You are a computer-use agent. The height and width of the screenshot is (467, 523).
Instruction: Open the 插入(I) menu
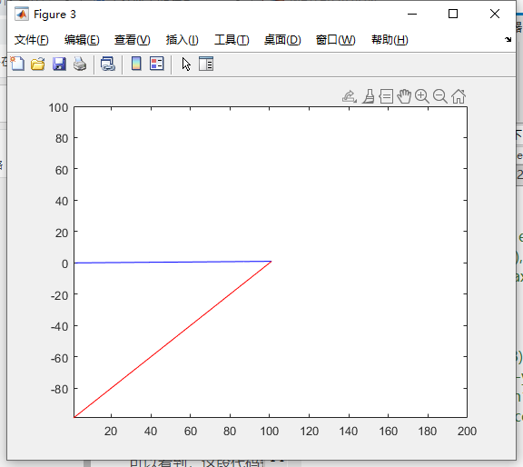[183, 40]
